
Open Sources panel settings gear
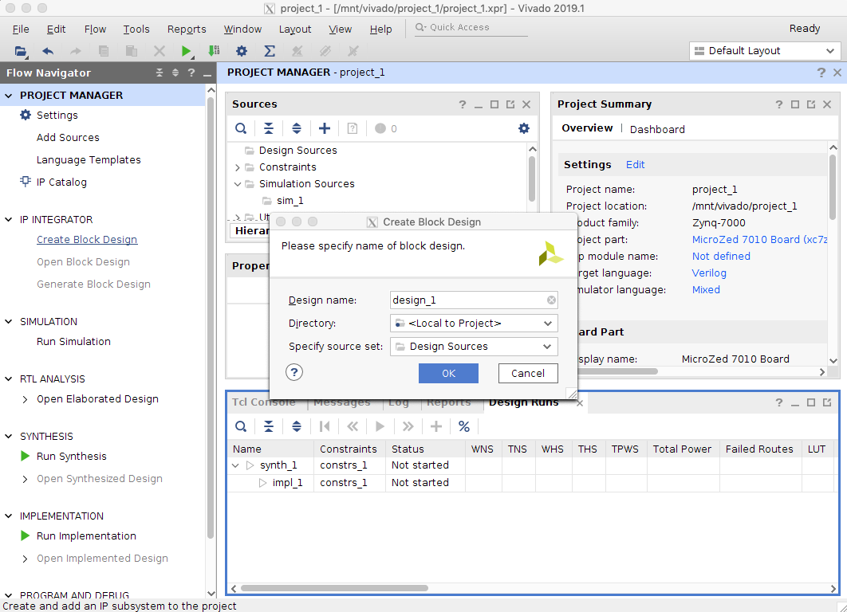tap(524, 128)
